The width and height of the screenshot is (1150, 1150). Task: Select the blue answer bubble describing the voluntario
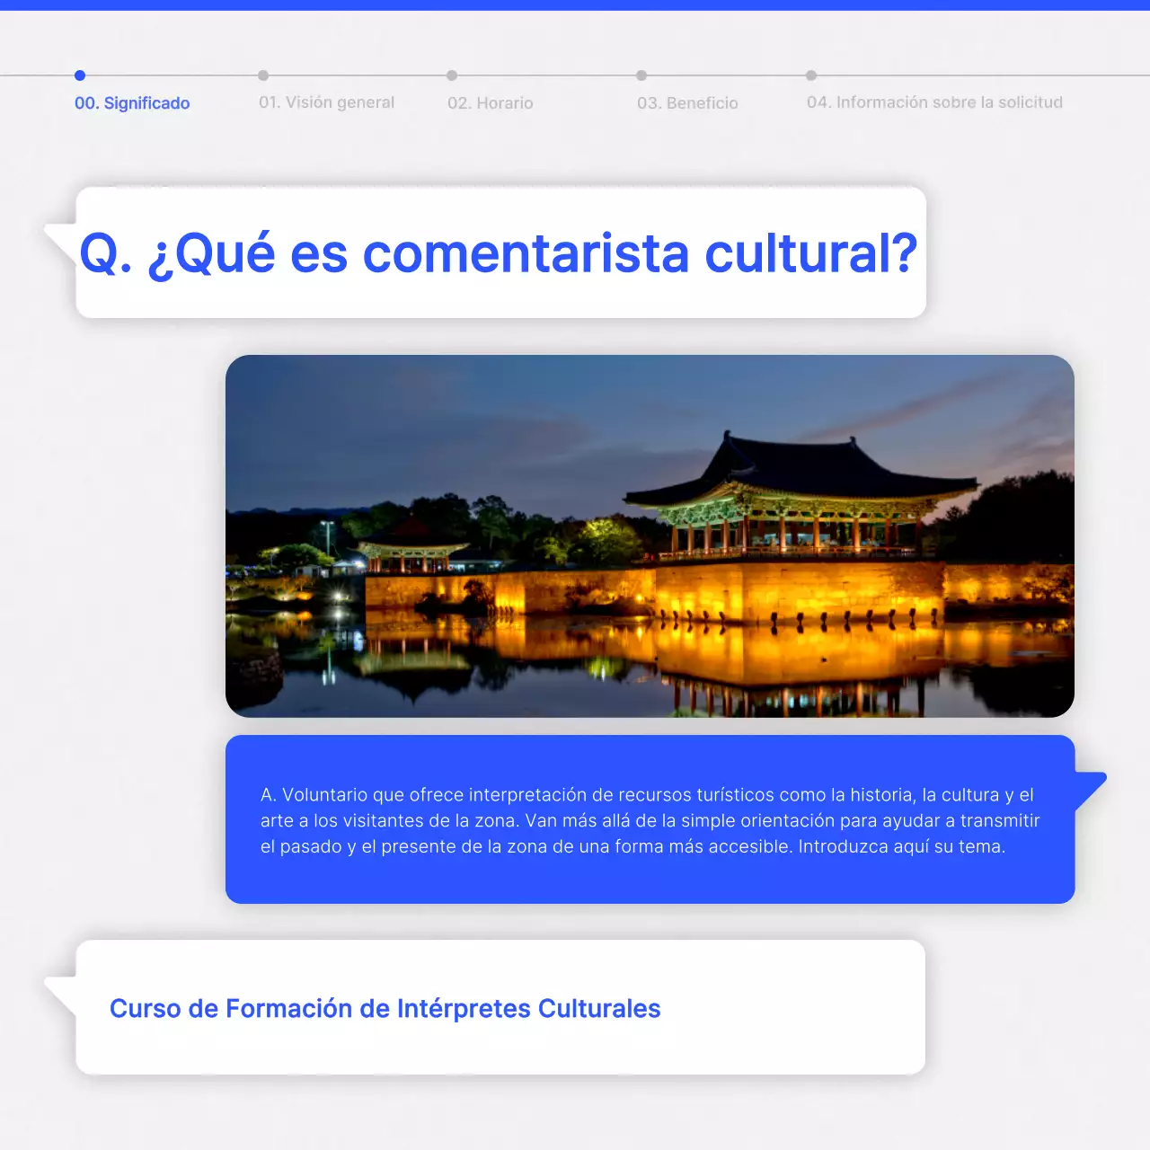click(x=649, y=819)
